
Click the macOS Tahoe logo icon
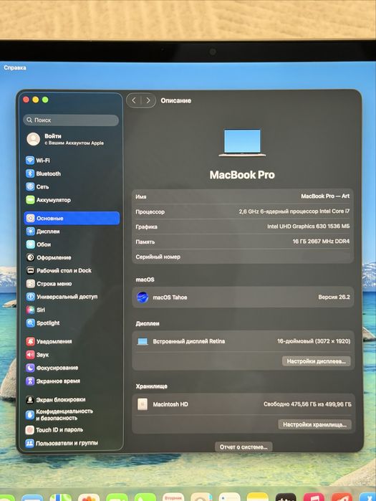(143, 297)
